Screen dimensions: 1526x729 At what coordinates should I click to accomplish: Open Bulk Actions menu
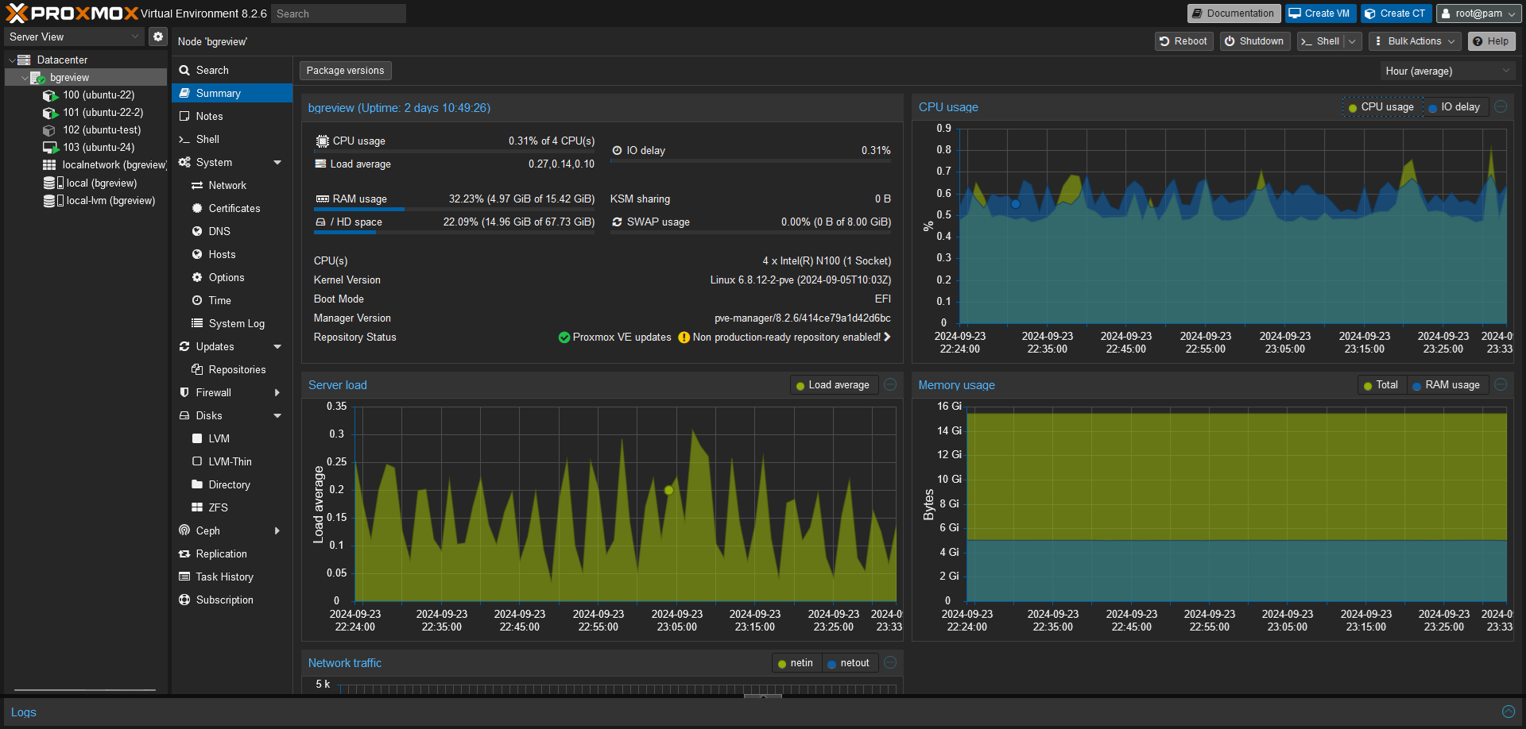click(1415, 41)
